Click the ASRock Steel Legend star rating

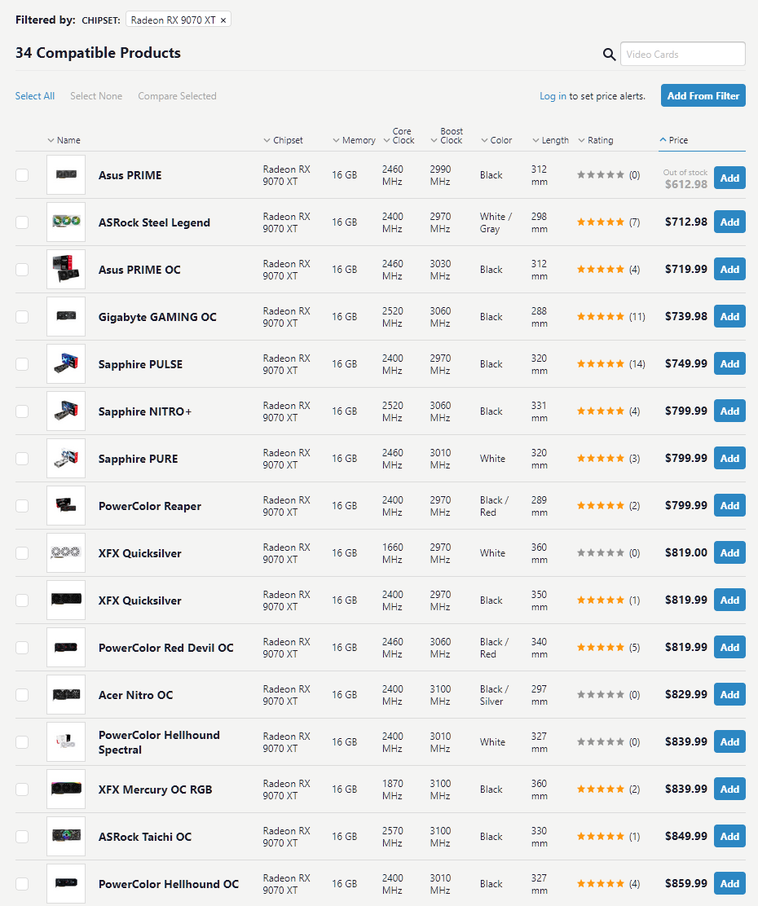click(601, 222)
